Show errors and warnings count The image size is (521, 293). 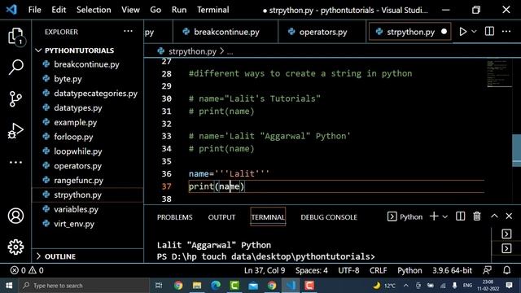(x=27, y=270)
